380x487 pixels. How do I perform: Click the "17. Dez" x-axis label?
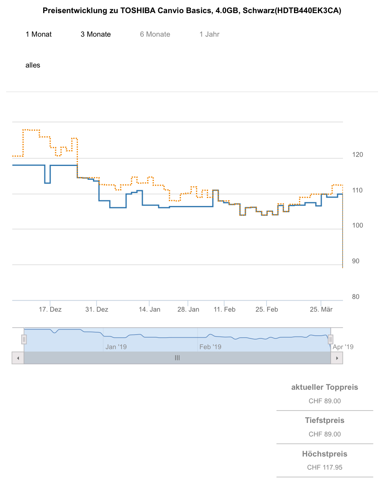(x=50, y=309)
